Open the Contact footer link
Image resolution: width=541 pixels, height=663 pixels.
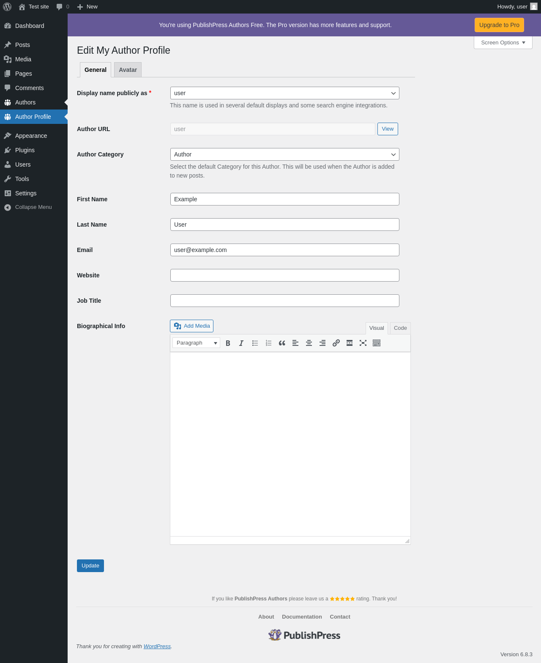click(x=340, y=617)
